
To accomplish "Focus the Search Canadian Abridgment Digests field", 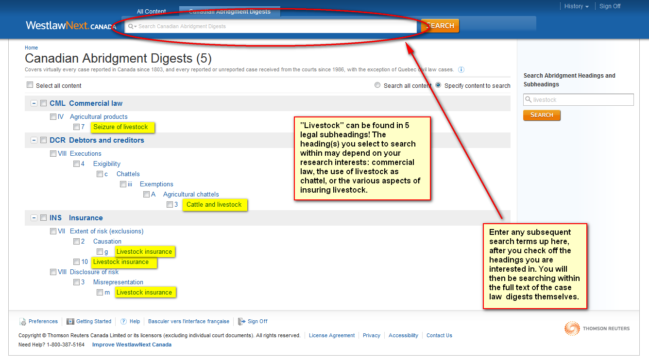I will coord(271,26).
